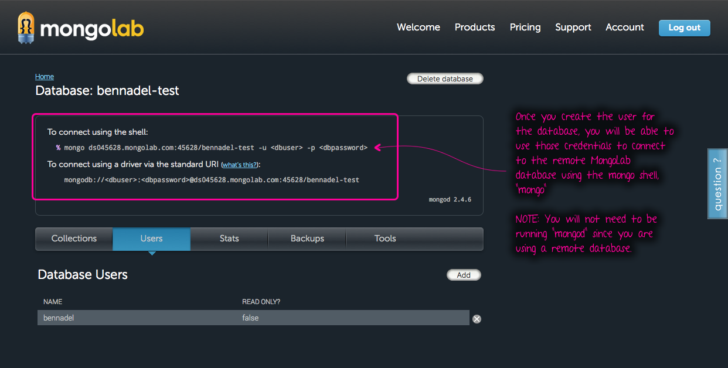This screenshot has height=368, width=728.
Task: Open the "what's this?" link
Action: point(240,165)
